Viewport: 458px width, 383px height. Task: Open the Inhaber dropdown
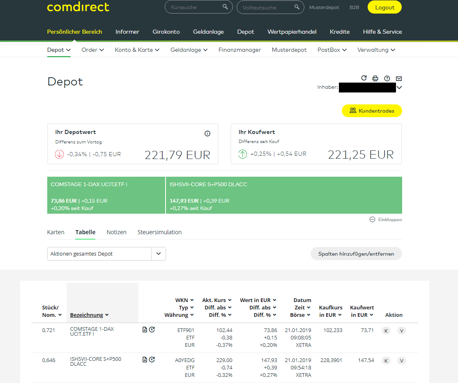point(399,87)
